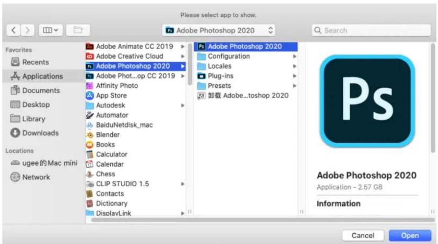438x244 pixels.
Task: Expand the Locales folder arrow
Action: coord(294,66)
